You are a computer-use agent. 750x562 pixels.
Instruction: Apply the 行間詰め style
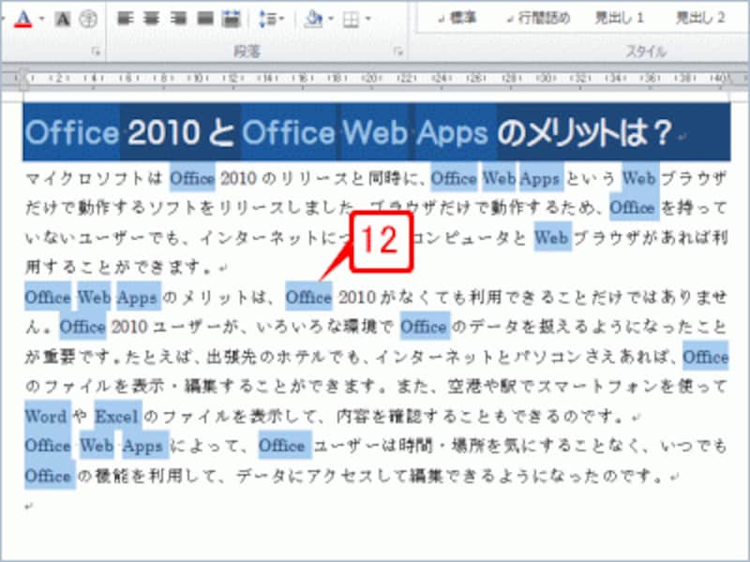pos(538,18)
